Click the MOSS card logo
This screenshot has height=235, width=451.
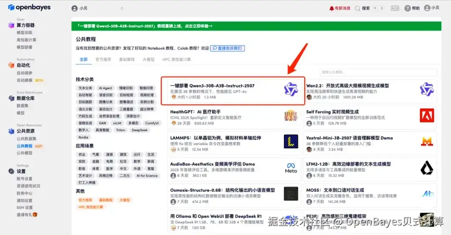coord(428,194)
